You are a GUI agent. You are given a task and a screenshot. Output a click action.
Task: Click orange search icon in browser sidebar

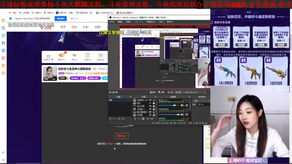click(x=3, y=66)
